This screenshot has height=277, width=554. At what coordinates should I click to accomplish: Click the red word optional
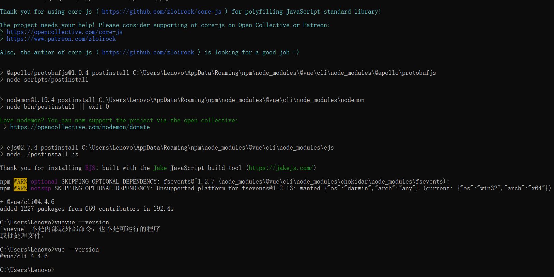44,181
